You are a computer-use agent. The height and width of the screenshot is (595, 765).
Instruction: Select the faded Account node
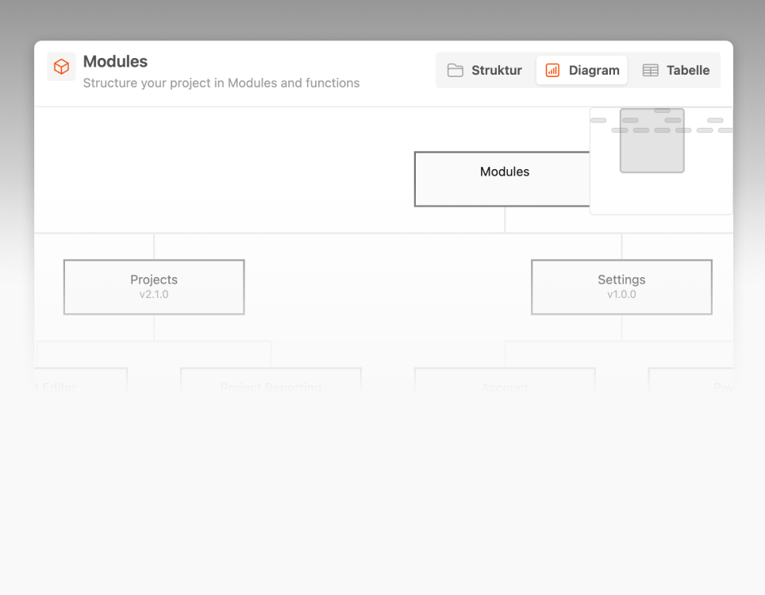click(x=505, y=384)
